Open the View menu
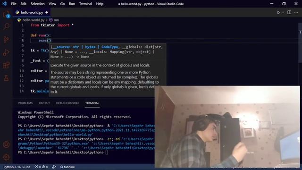The width and height of the screenshot is (302, 170). [52, 4]
